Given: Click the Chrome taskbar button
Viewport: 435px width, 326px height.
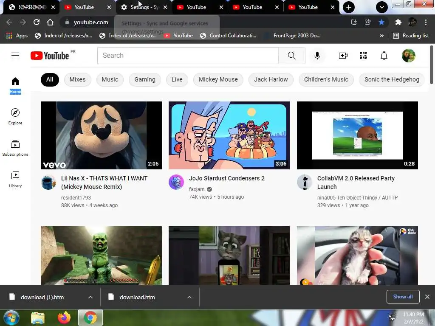Looking at the screenshot, I should point(90,318).
